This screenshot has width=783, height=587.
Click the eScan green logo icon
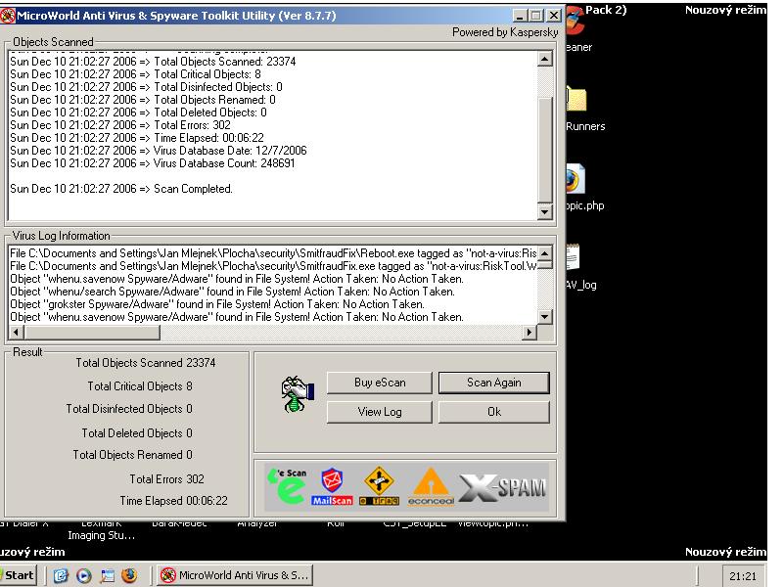click(x=288, y=486)
